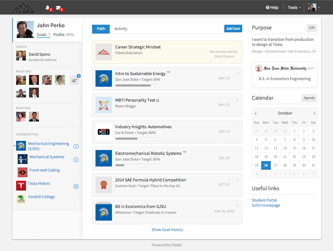Viewport: 333px width, 251px height.
Task: Collapse the Mechanical Engineering community tree
Action: coord(14,146)
